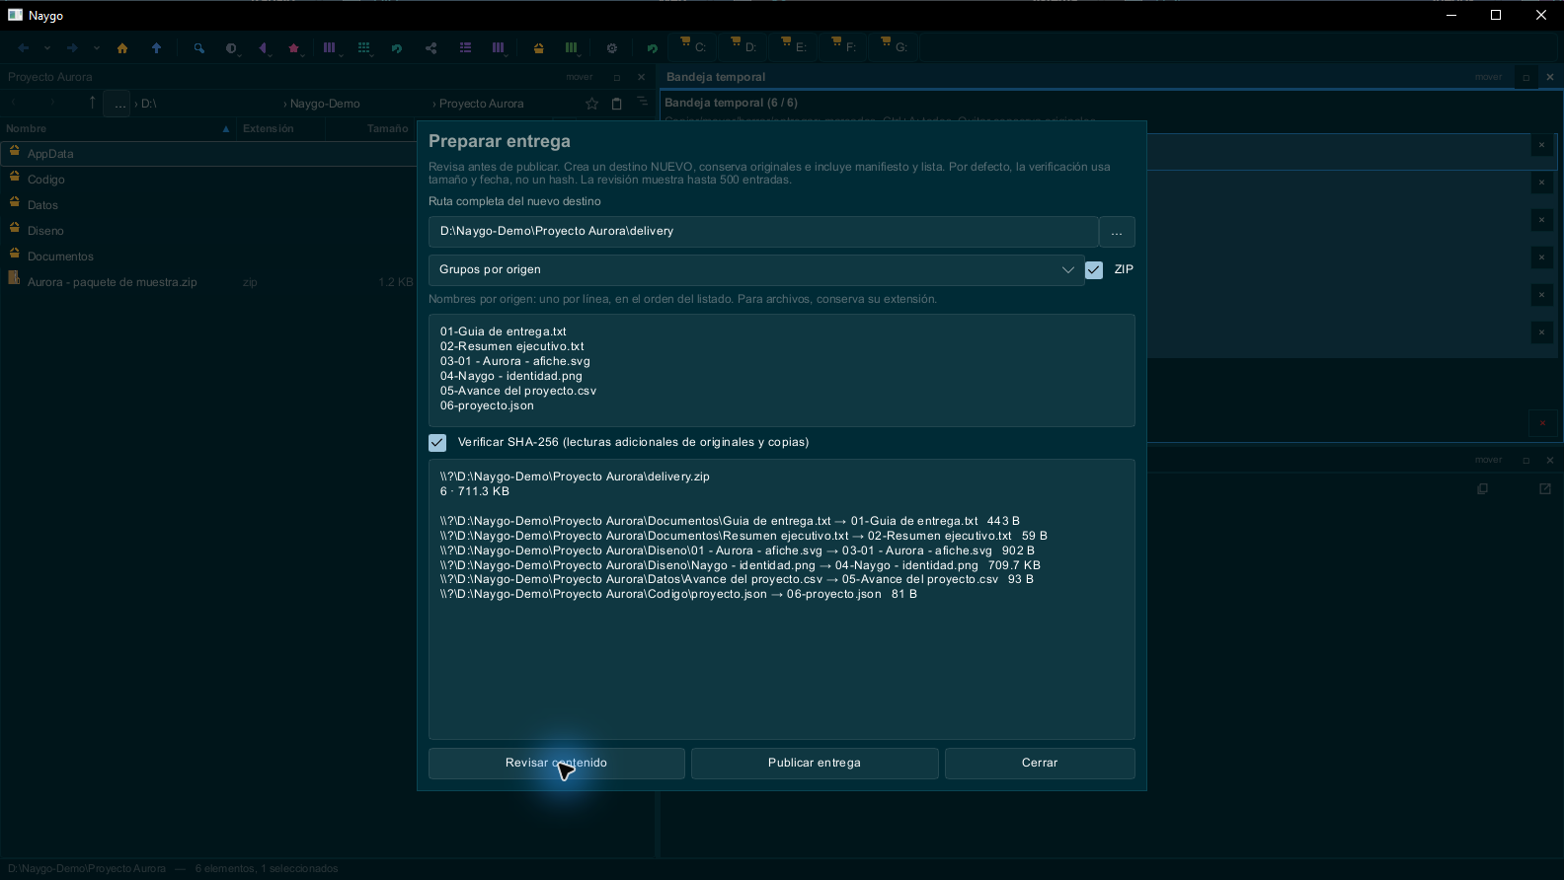Click the Cerrar button

coord(1040,763)
